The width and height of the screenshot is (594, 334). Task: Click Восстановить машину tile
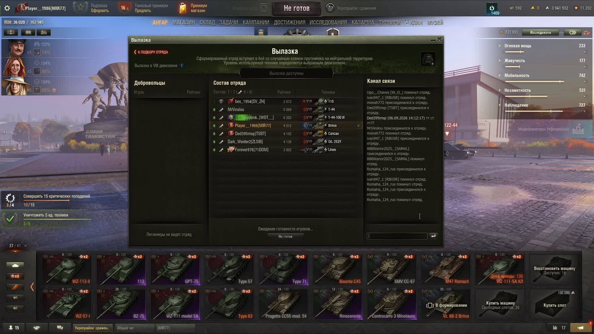(554, 269)
